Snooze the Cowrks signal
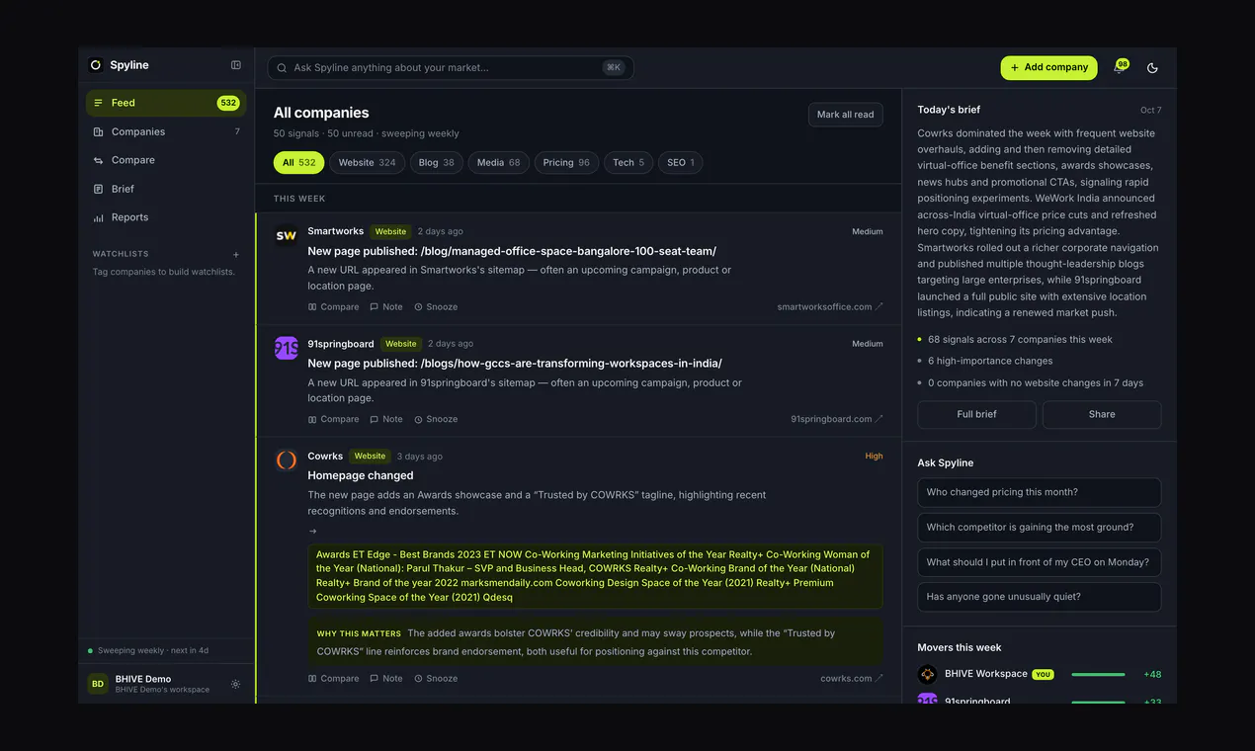 (436, 679)
